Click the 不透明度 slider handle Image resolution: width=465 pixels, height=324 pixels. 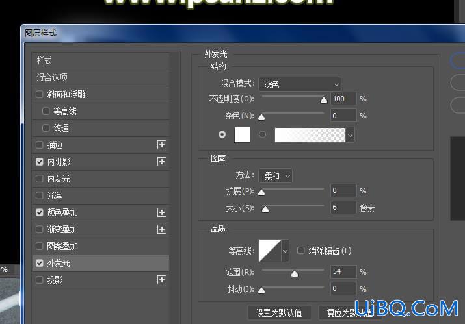click(324, 101)
